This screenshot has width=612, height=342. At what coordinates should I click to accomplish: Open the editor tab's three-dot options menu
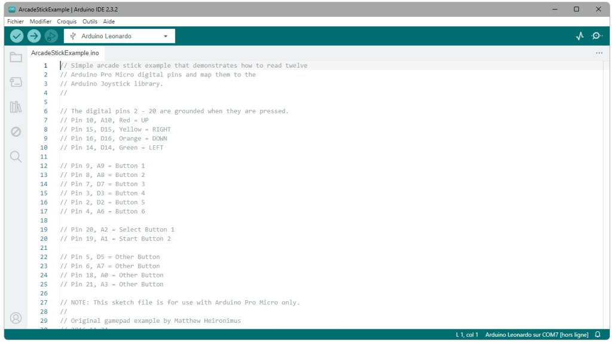pyautogui.click(x=599, y=53)
